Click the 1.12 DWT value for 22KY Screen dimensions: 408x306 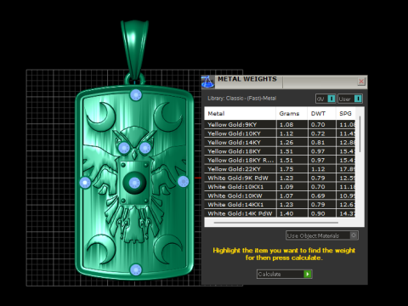coord(318,169)
